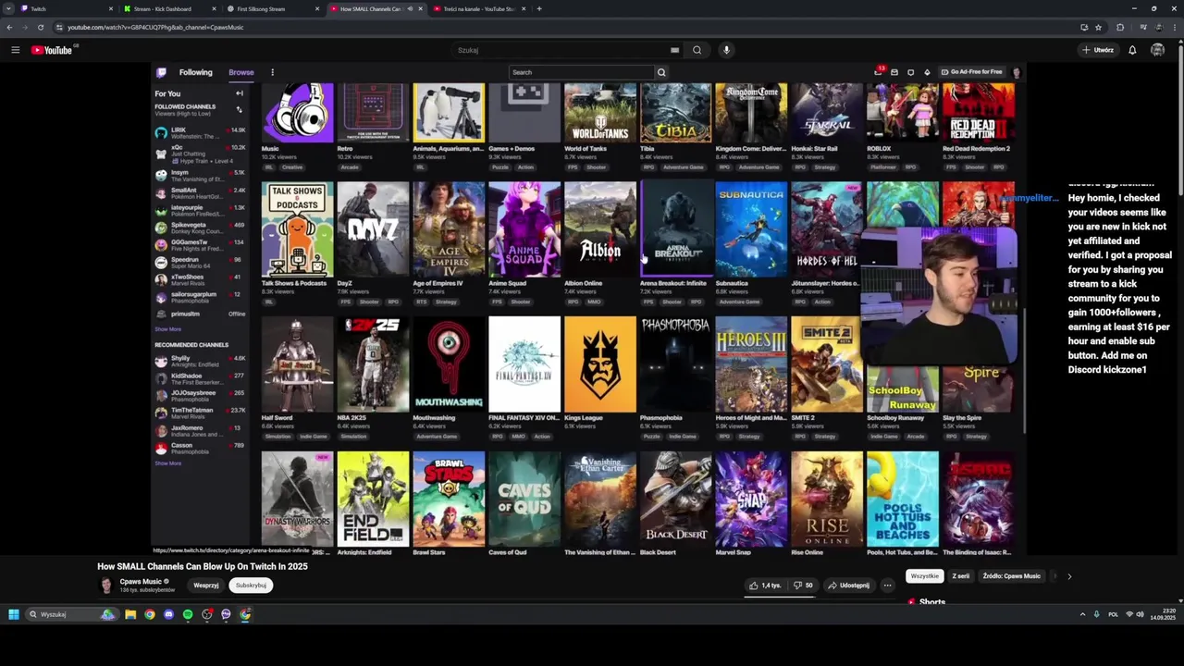Expand Show More under followed channels
The image size is (1184, 666).
tap(168, 329)
